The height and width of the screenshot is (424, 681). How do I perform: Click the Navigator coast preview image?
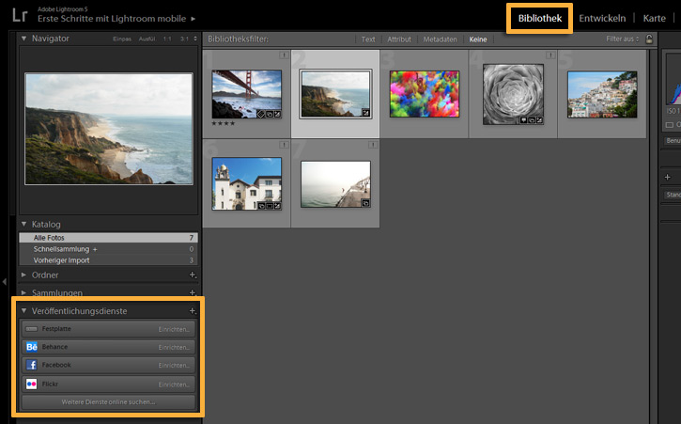[x=109, y=129]
